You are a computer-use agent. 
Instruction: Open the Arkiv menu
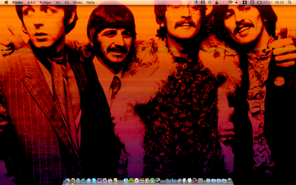pos(31,2)
